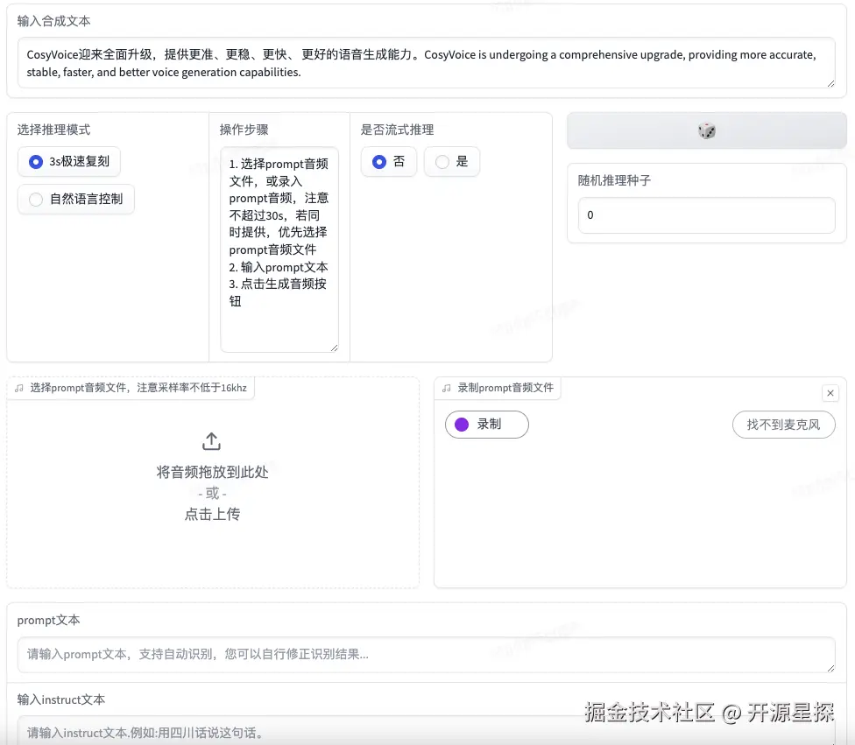Viewport: 855px width, 745px height.
Task: Start recording with the 录制 button
Action: pyautogui.click(x=487, y=425)
